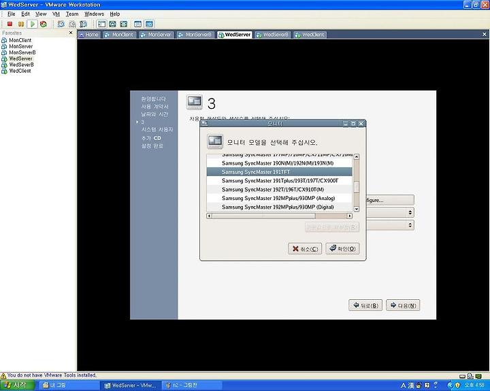
Task: Select WedSeverB in the Favorites list
Action: tap(21, 65)
